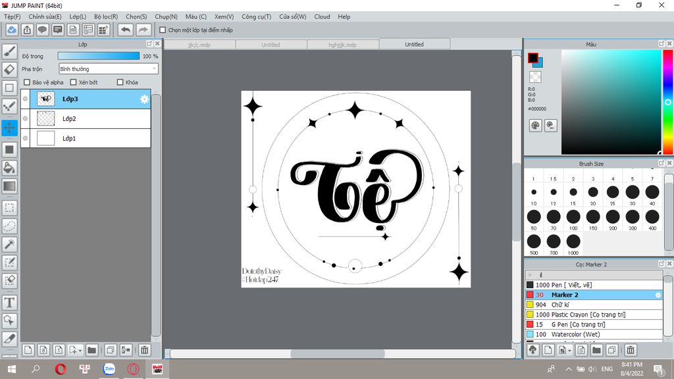Screen dimensions: 674x379
Task: Toggle Xén bớt clipping checkbox
Action: [x=73, y=82]
